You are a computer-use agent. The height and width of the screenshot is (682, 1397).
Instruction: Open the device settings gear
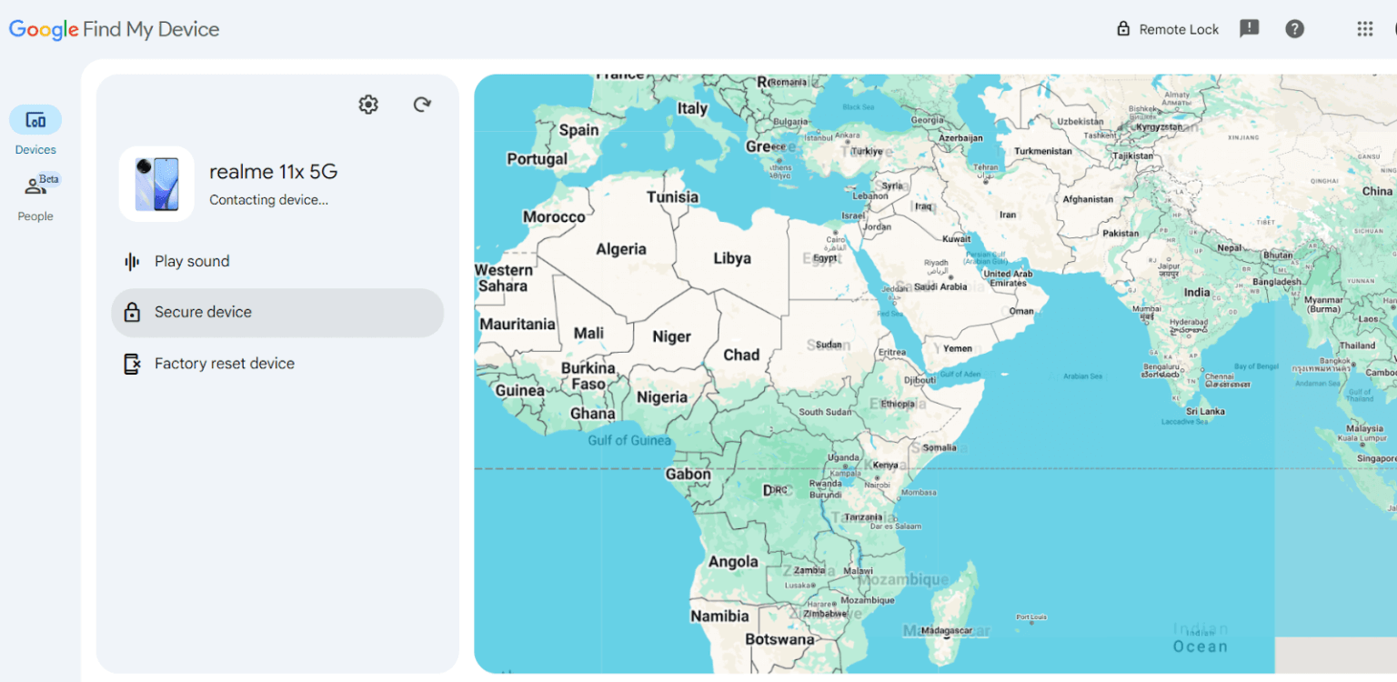[367, 104]
